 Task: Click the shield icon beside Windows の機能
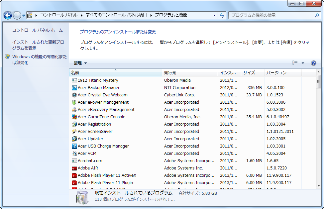click(7, 56)
